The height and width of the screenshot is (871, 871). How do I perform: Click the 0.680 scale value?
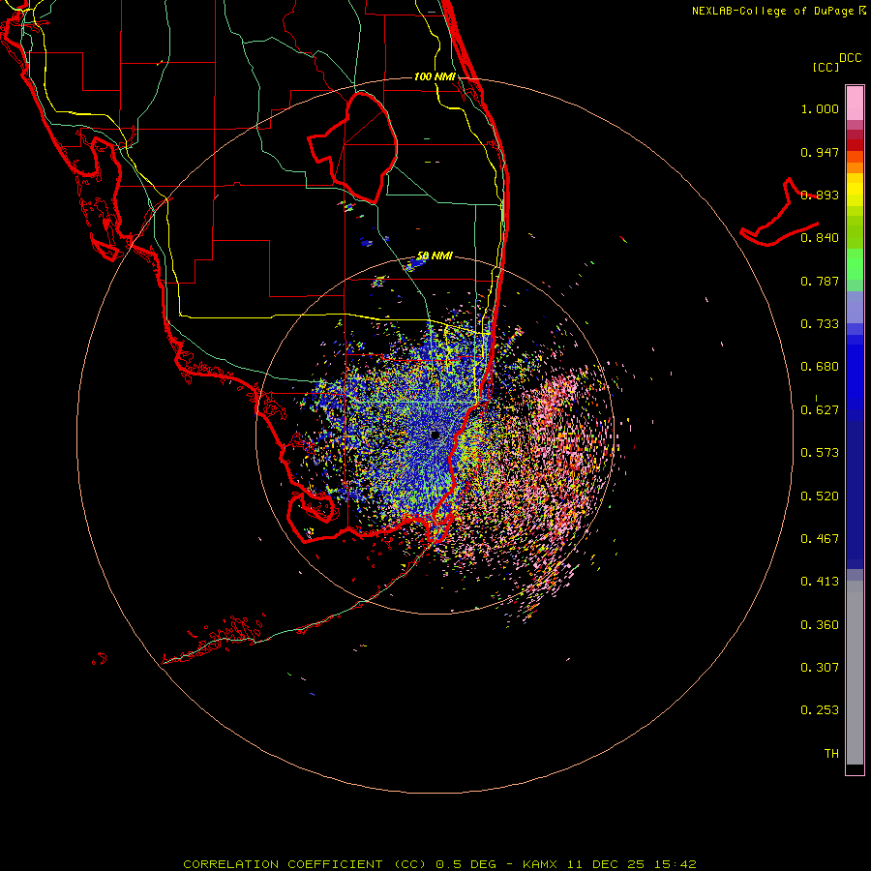tap(820, 367)
